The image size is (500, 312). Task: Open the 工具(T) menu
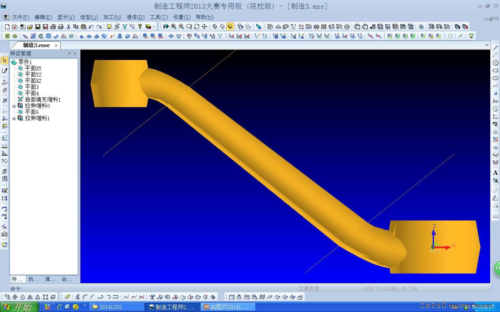159,17
